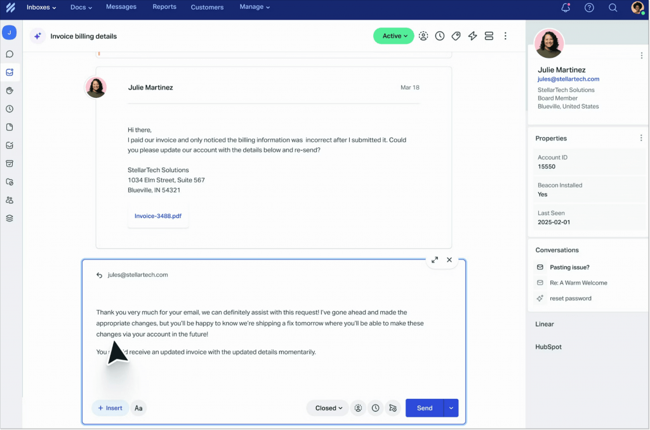Click the tag icon in conversation header
650x430 pixels.
click(456, 36)
